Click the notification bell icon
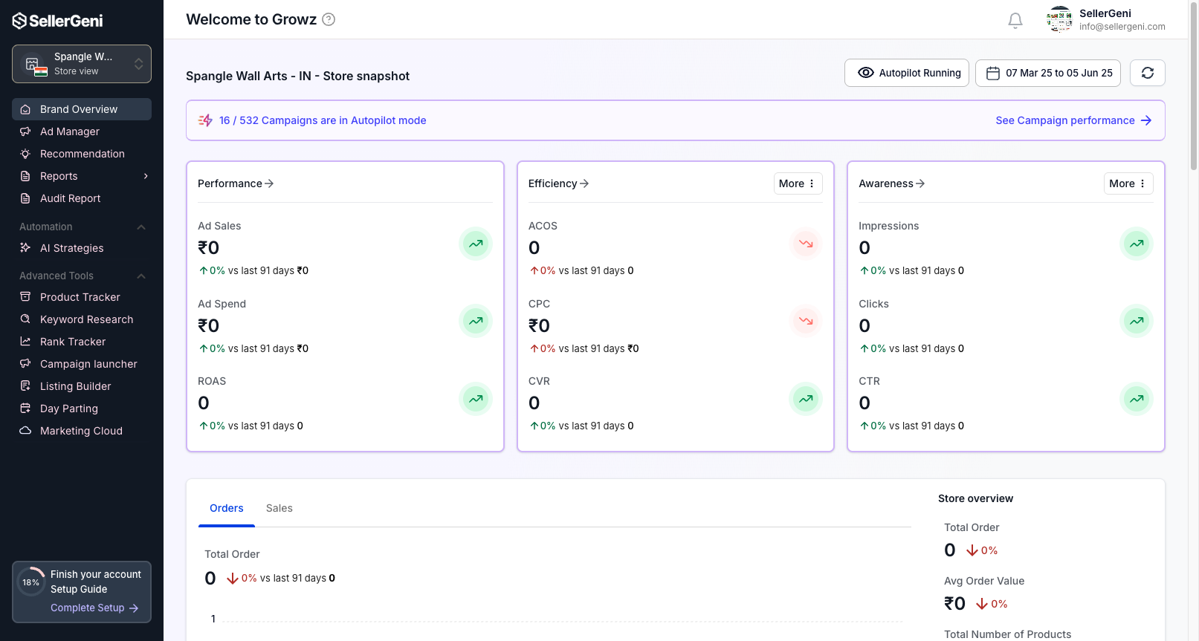The height and width of the screenshot is (641, 1199). [1015, 20]
